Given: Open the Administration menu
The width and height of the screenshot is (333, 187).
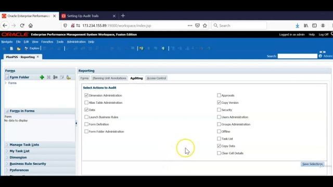Looking at the screenshot, I should [76, 42].
